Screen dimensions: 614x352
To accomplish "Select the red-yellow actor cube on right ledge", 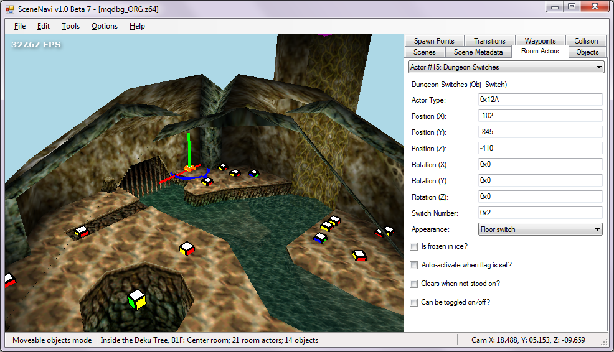I will pyautogui.click(x=359, y=256).
